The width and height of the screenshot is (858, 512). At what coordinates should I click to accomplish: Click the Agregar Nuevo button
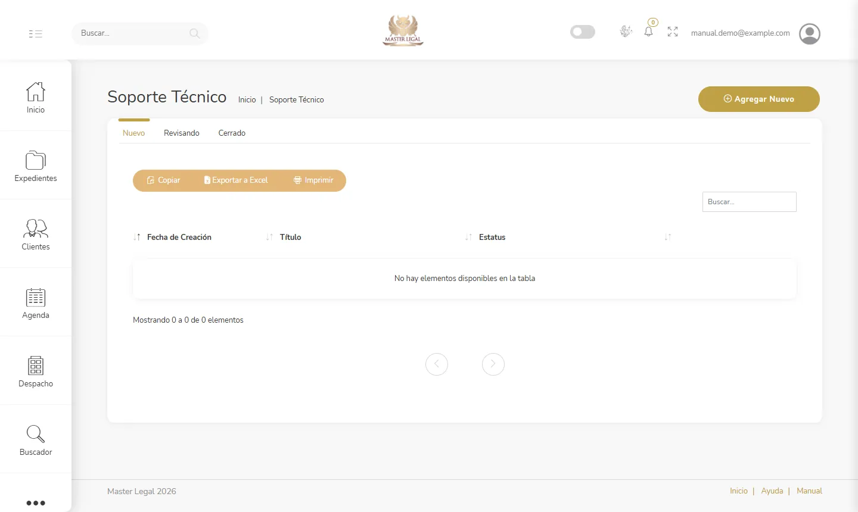(759, 99)
